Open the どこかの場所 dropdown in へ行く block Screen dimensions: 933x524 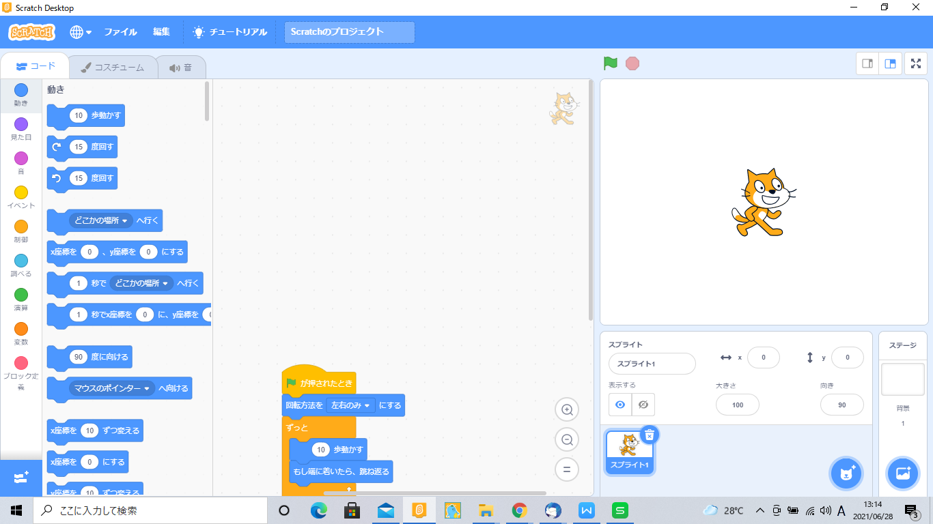(102, 220)
